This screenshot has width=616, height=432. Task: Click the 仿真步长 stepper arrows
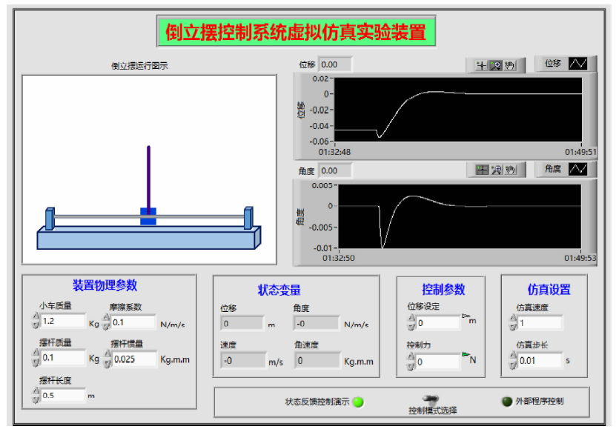pyautogui.click(x=513, y=361)
